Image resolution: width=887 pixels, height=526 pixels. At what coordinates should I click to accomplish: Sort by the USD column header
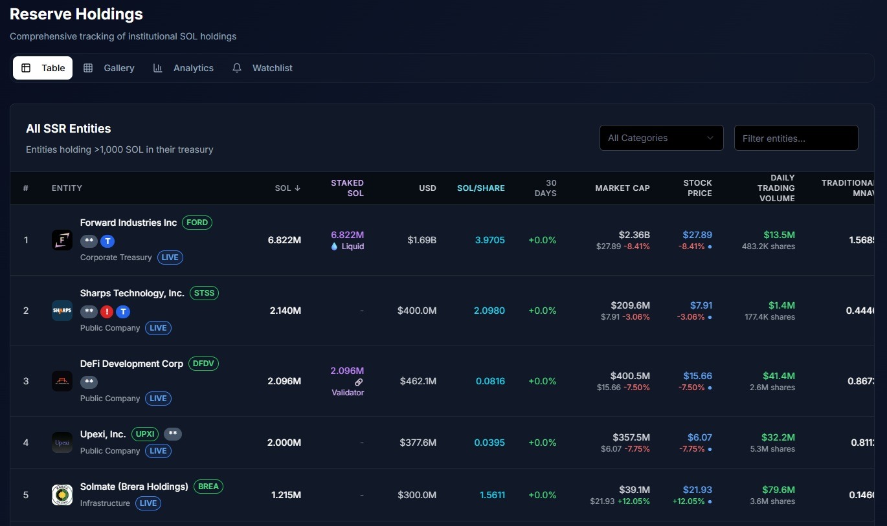pyautogui.click(x=427, y=188)
